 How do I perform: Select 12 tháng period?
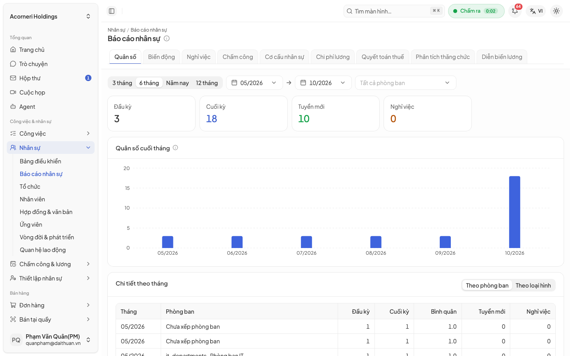(207, 83)
